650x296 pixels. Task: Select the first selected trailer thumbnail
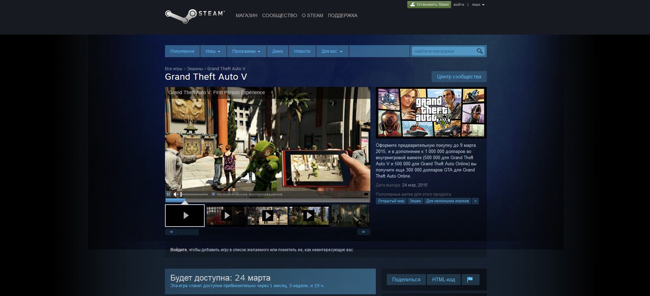pyautogui.click(x=185, y=216)
